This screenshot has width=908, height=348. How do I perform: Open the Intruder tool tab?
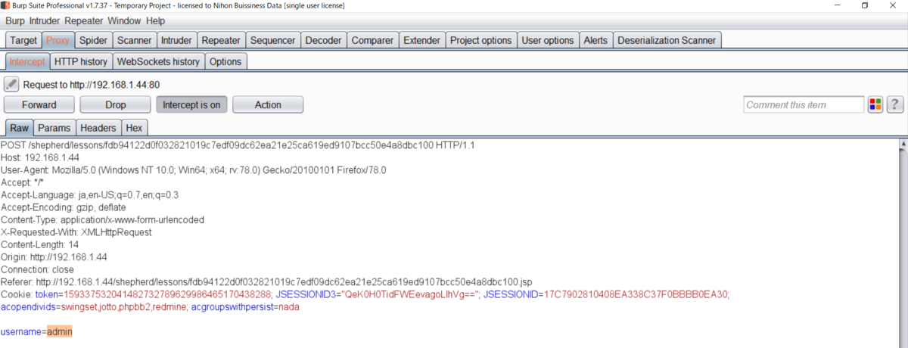coord(177,40)
